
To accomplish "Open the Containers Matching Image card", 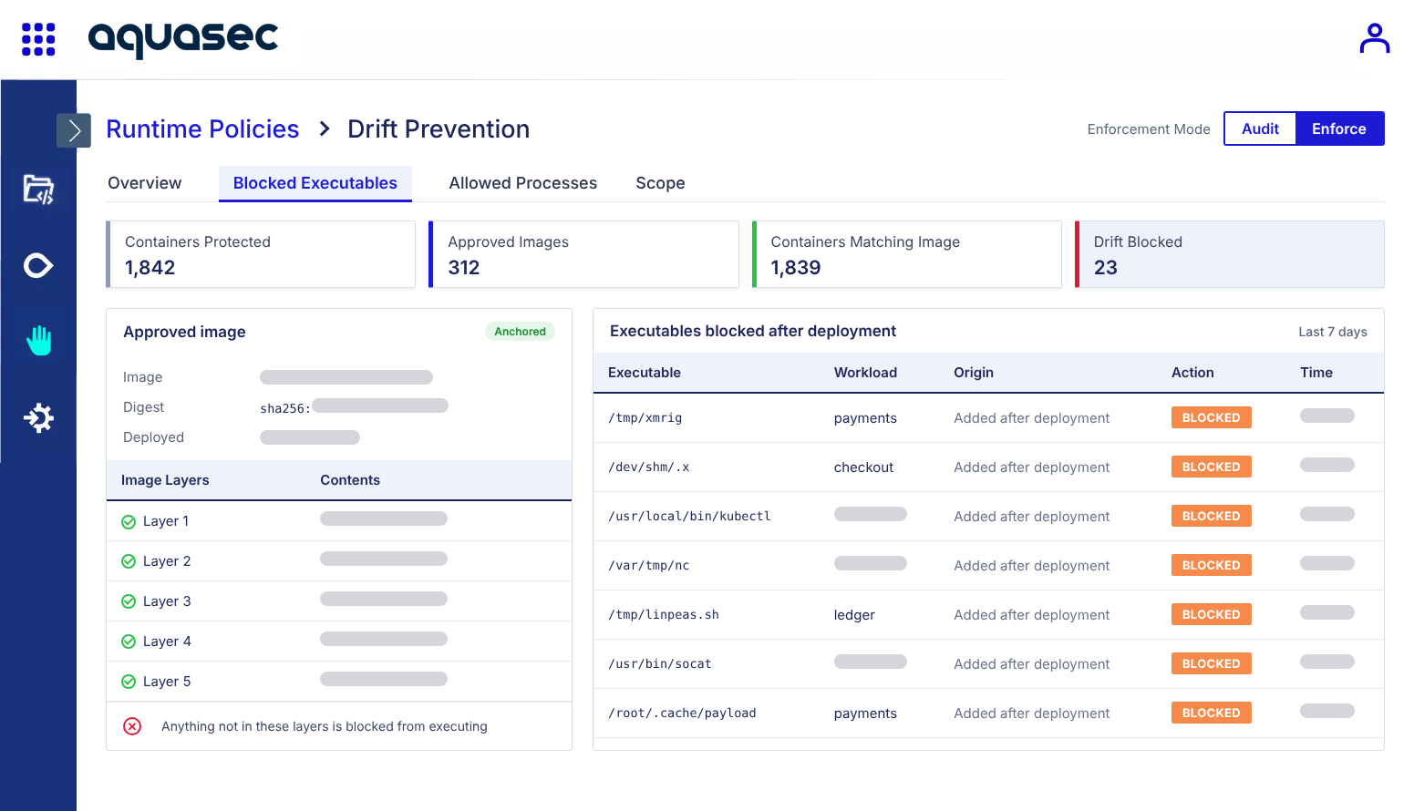I will pos(907,254).
